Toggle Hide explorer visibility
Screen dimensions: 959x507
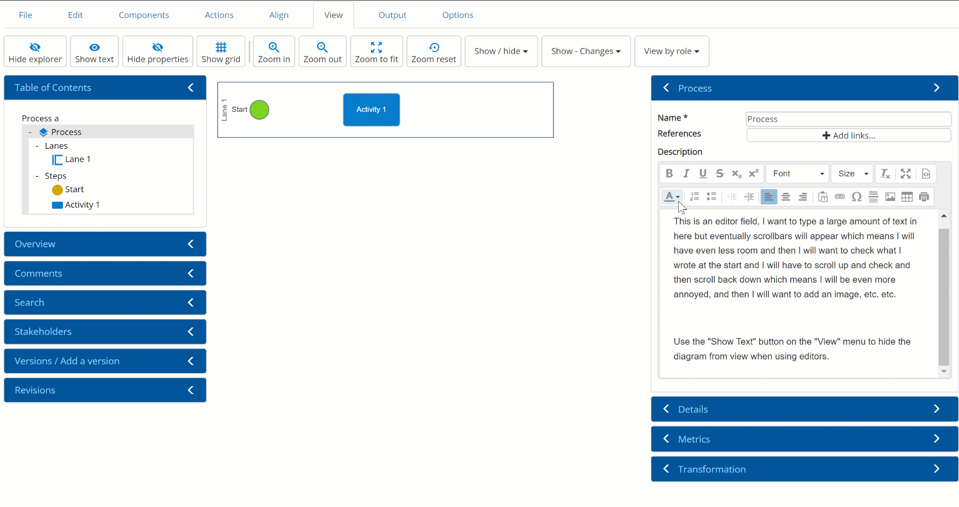35,51
